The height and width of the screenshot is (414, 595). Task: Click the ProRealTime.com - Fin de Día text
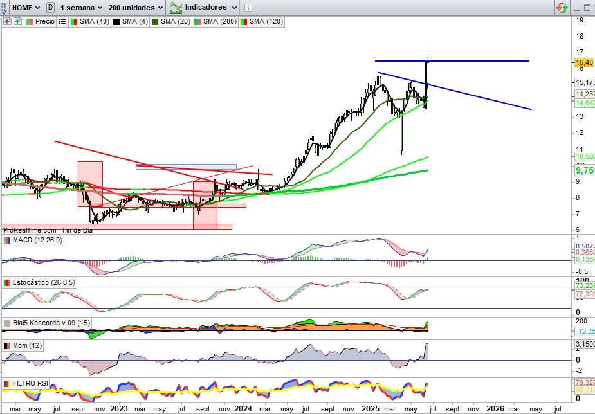click(x=48, y=230)
